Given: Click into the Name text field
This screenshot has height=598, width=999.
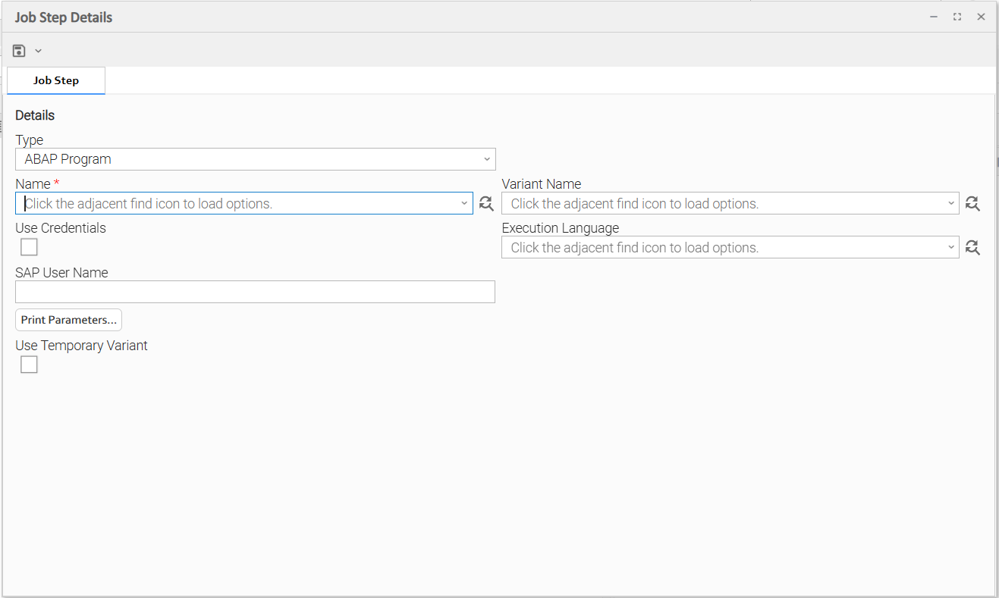Looking at the screenshot, I should [235, 203].
